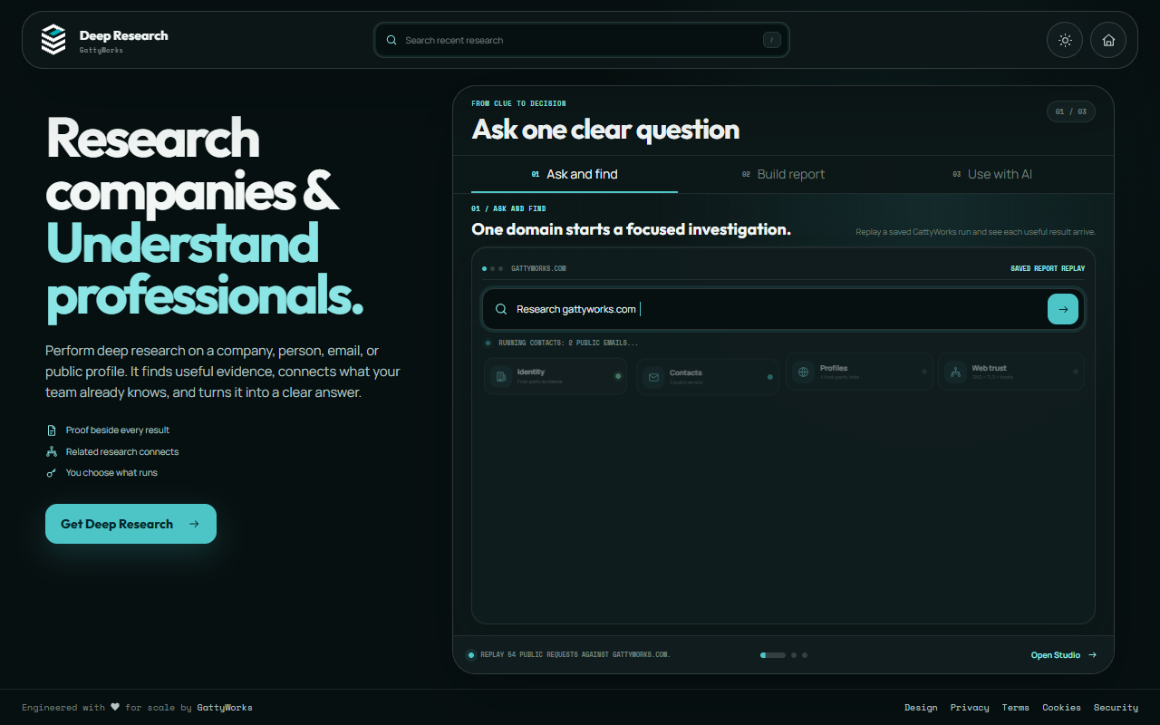Viewport: 1160px width, 725px height.
Task: Open the home icon button
Action: 1108,40
